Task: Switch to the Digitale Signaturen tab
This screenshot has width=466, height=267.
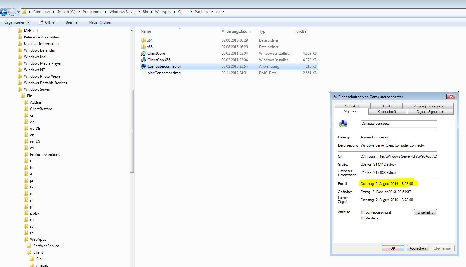Action: pos(430,112)
